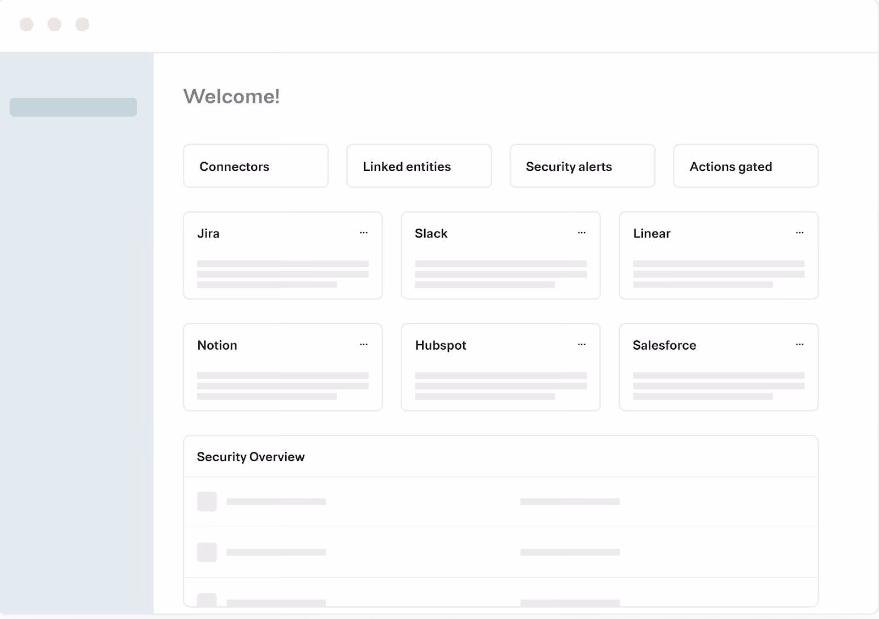Viewport: 879px width, 619px height.
Task: Open the Actions gated card
Action: coord(746,166)
